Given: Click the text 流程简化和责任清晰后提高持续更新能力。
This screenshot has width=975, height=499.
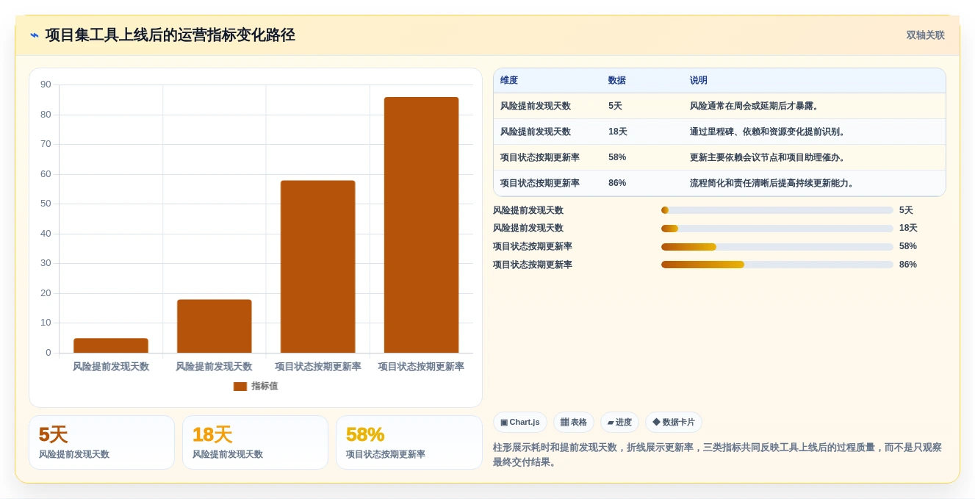Looking at the screenshot, I should (x=774, y=184).
